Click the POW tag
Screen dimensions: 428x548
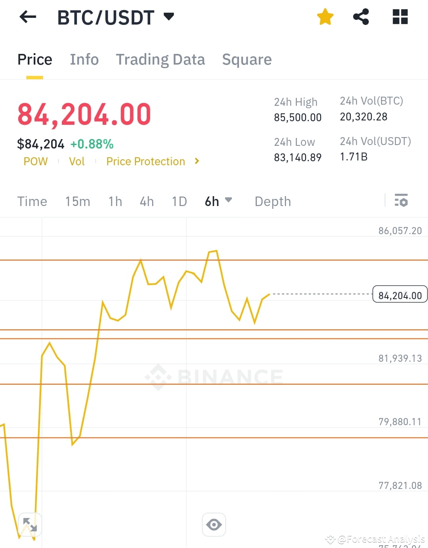click(36, 161)
